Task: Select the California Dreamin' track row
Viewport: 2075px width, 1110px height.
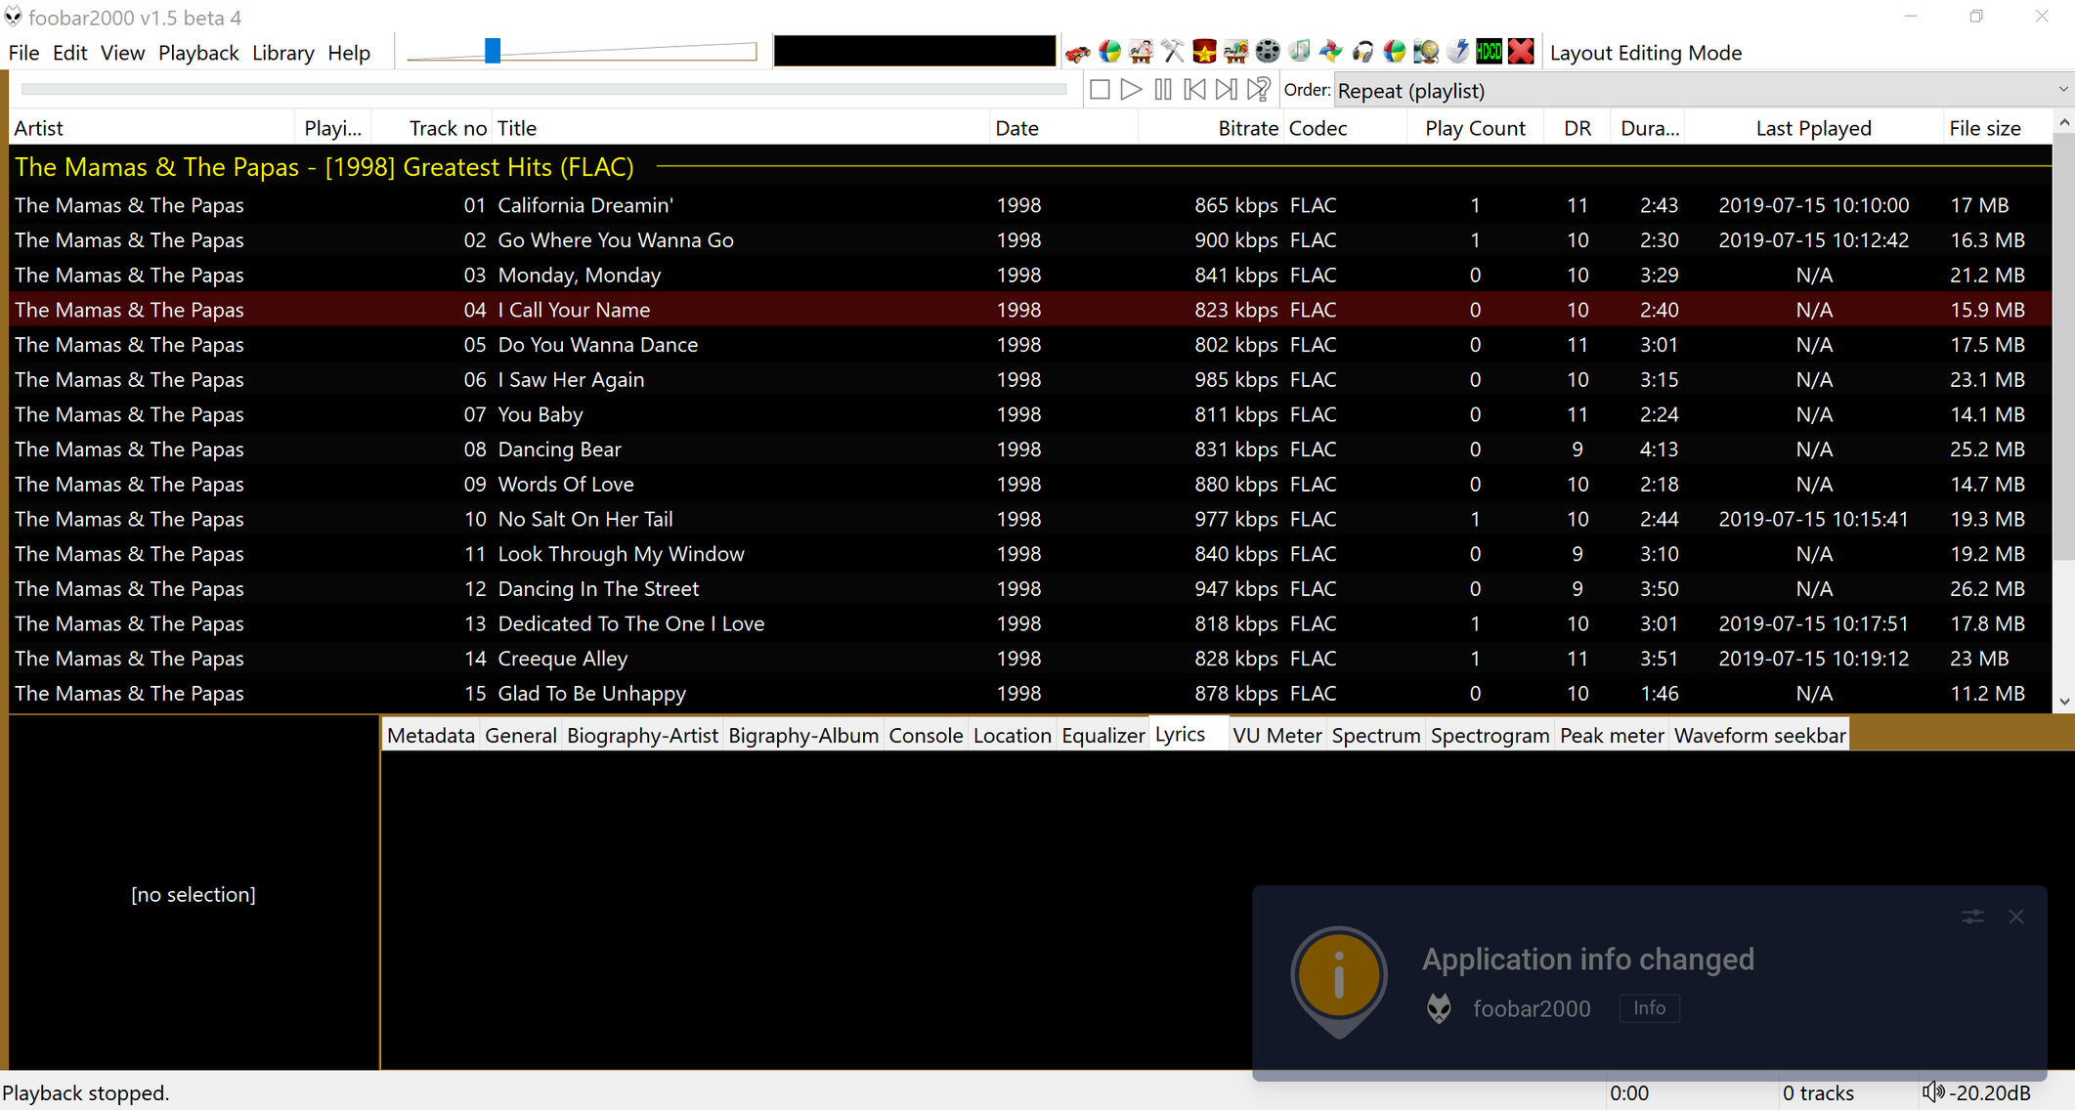Action: (1030, 205)
